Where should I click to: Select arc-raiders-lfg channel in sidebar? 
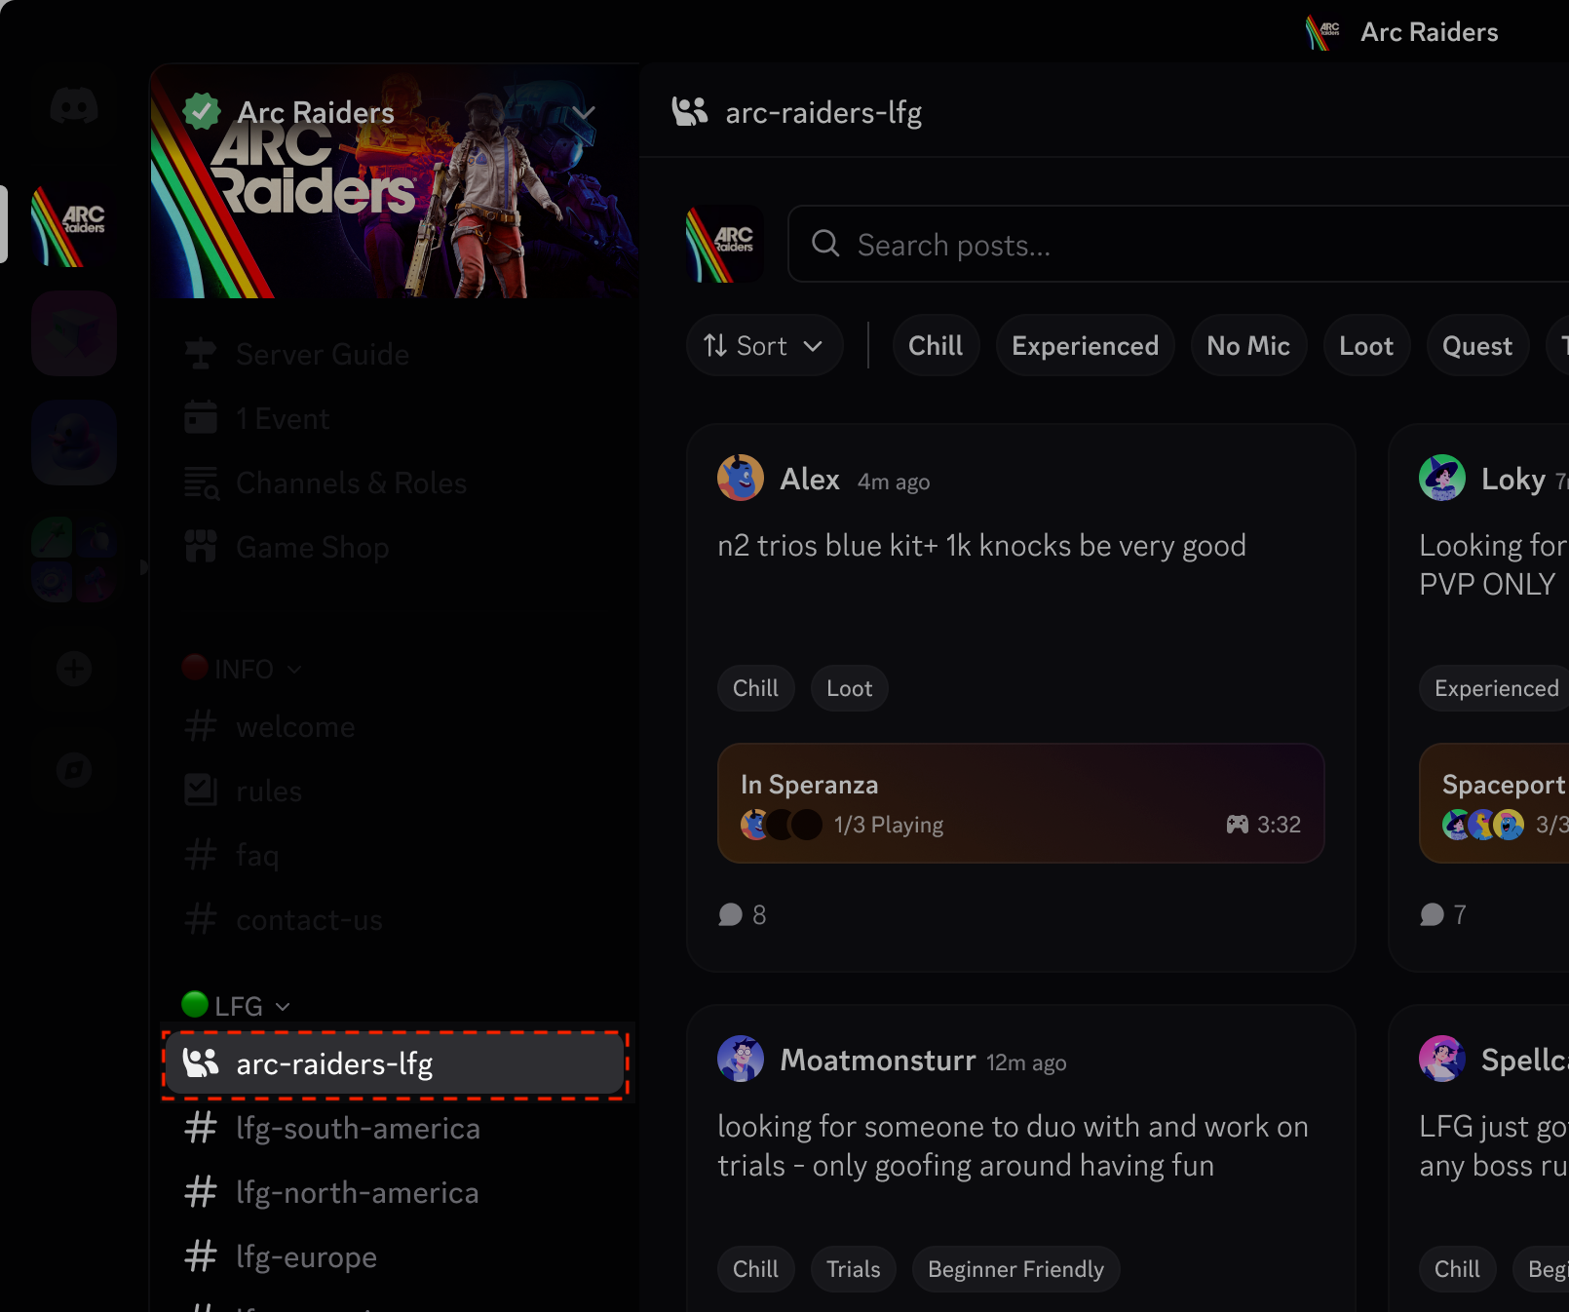pyautogui.click(x=394, y=1063)
